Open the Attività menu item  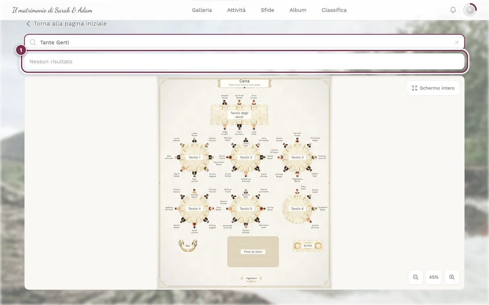[x=236, y=10]
